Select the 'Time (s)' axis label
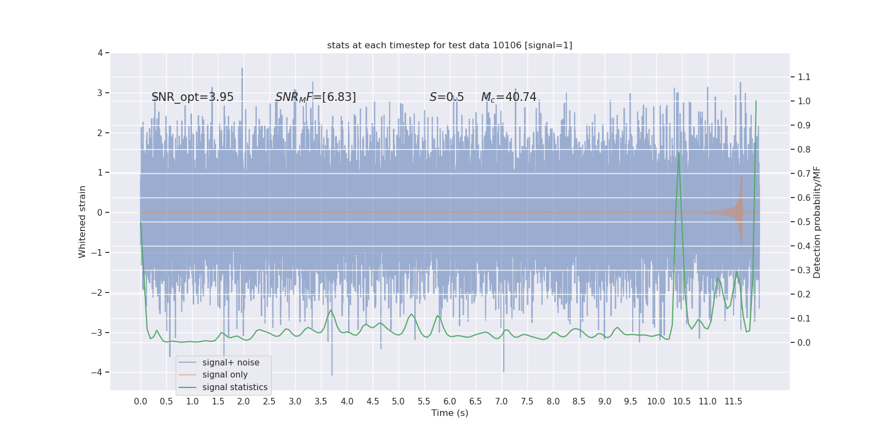 [450, 413]
